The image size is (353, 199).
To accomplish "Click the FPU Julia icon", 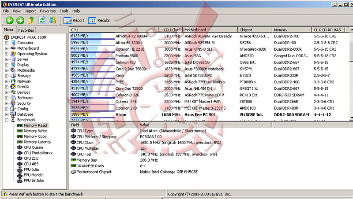I will point(19,170).
